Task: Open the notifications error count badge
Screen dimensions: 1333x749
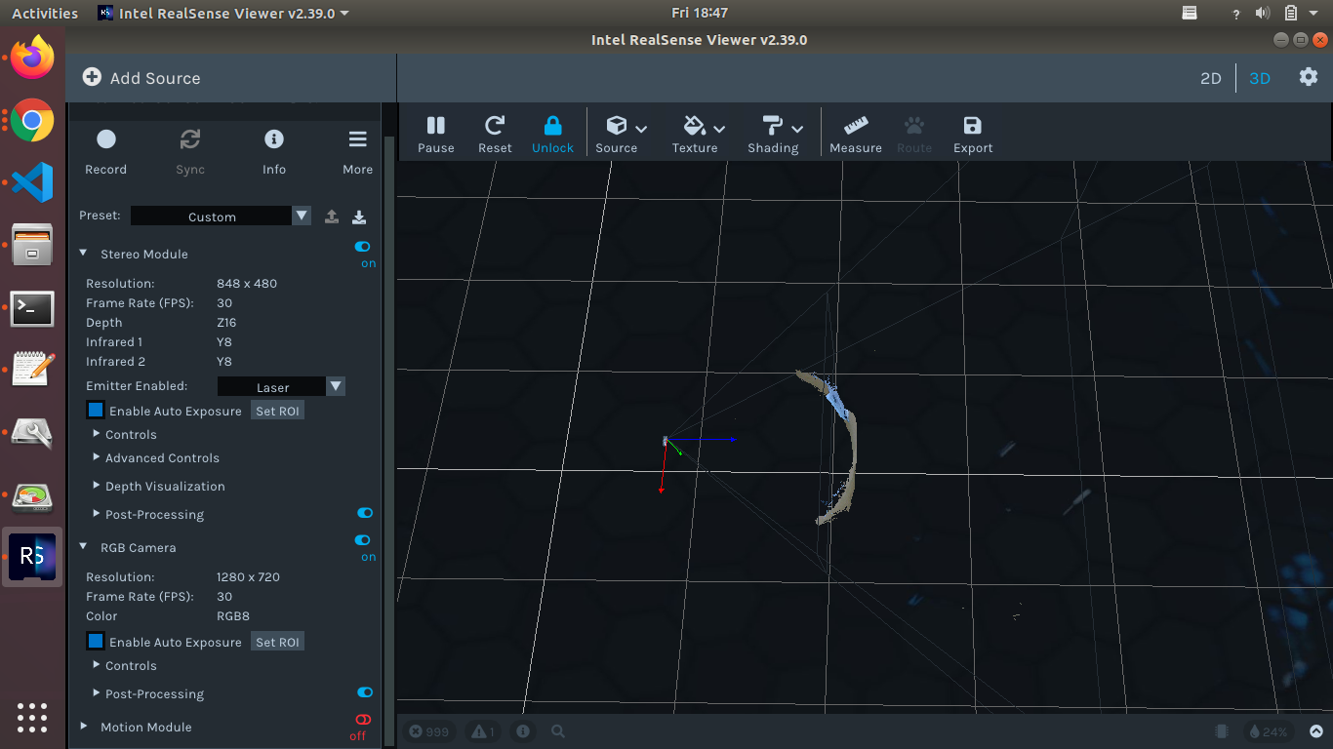Action: tap(428, 730)
